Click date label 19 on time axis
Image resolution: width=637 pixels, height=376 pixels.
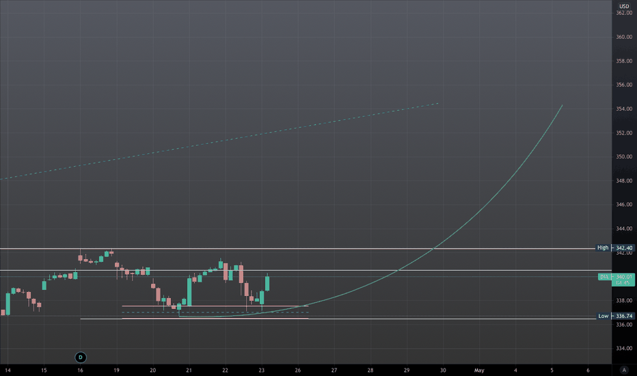click(117, 371)
